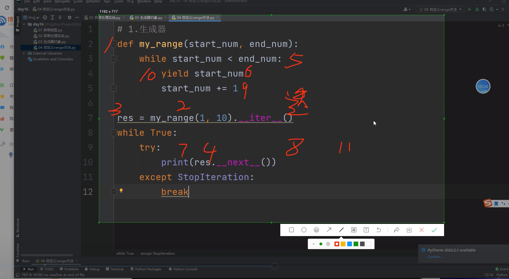The height and width of the screenshot is (279, 509).
Task: Fold the my_range function at line 2
Action: click(x=114, y=44)
